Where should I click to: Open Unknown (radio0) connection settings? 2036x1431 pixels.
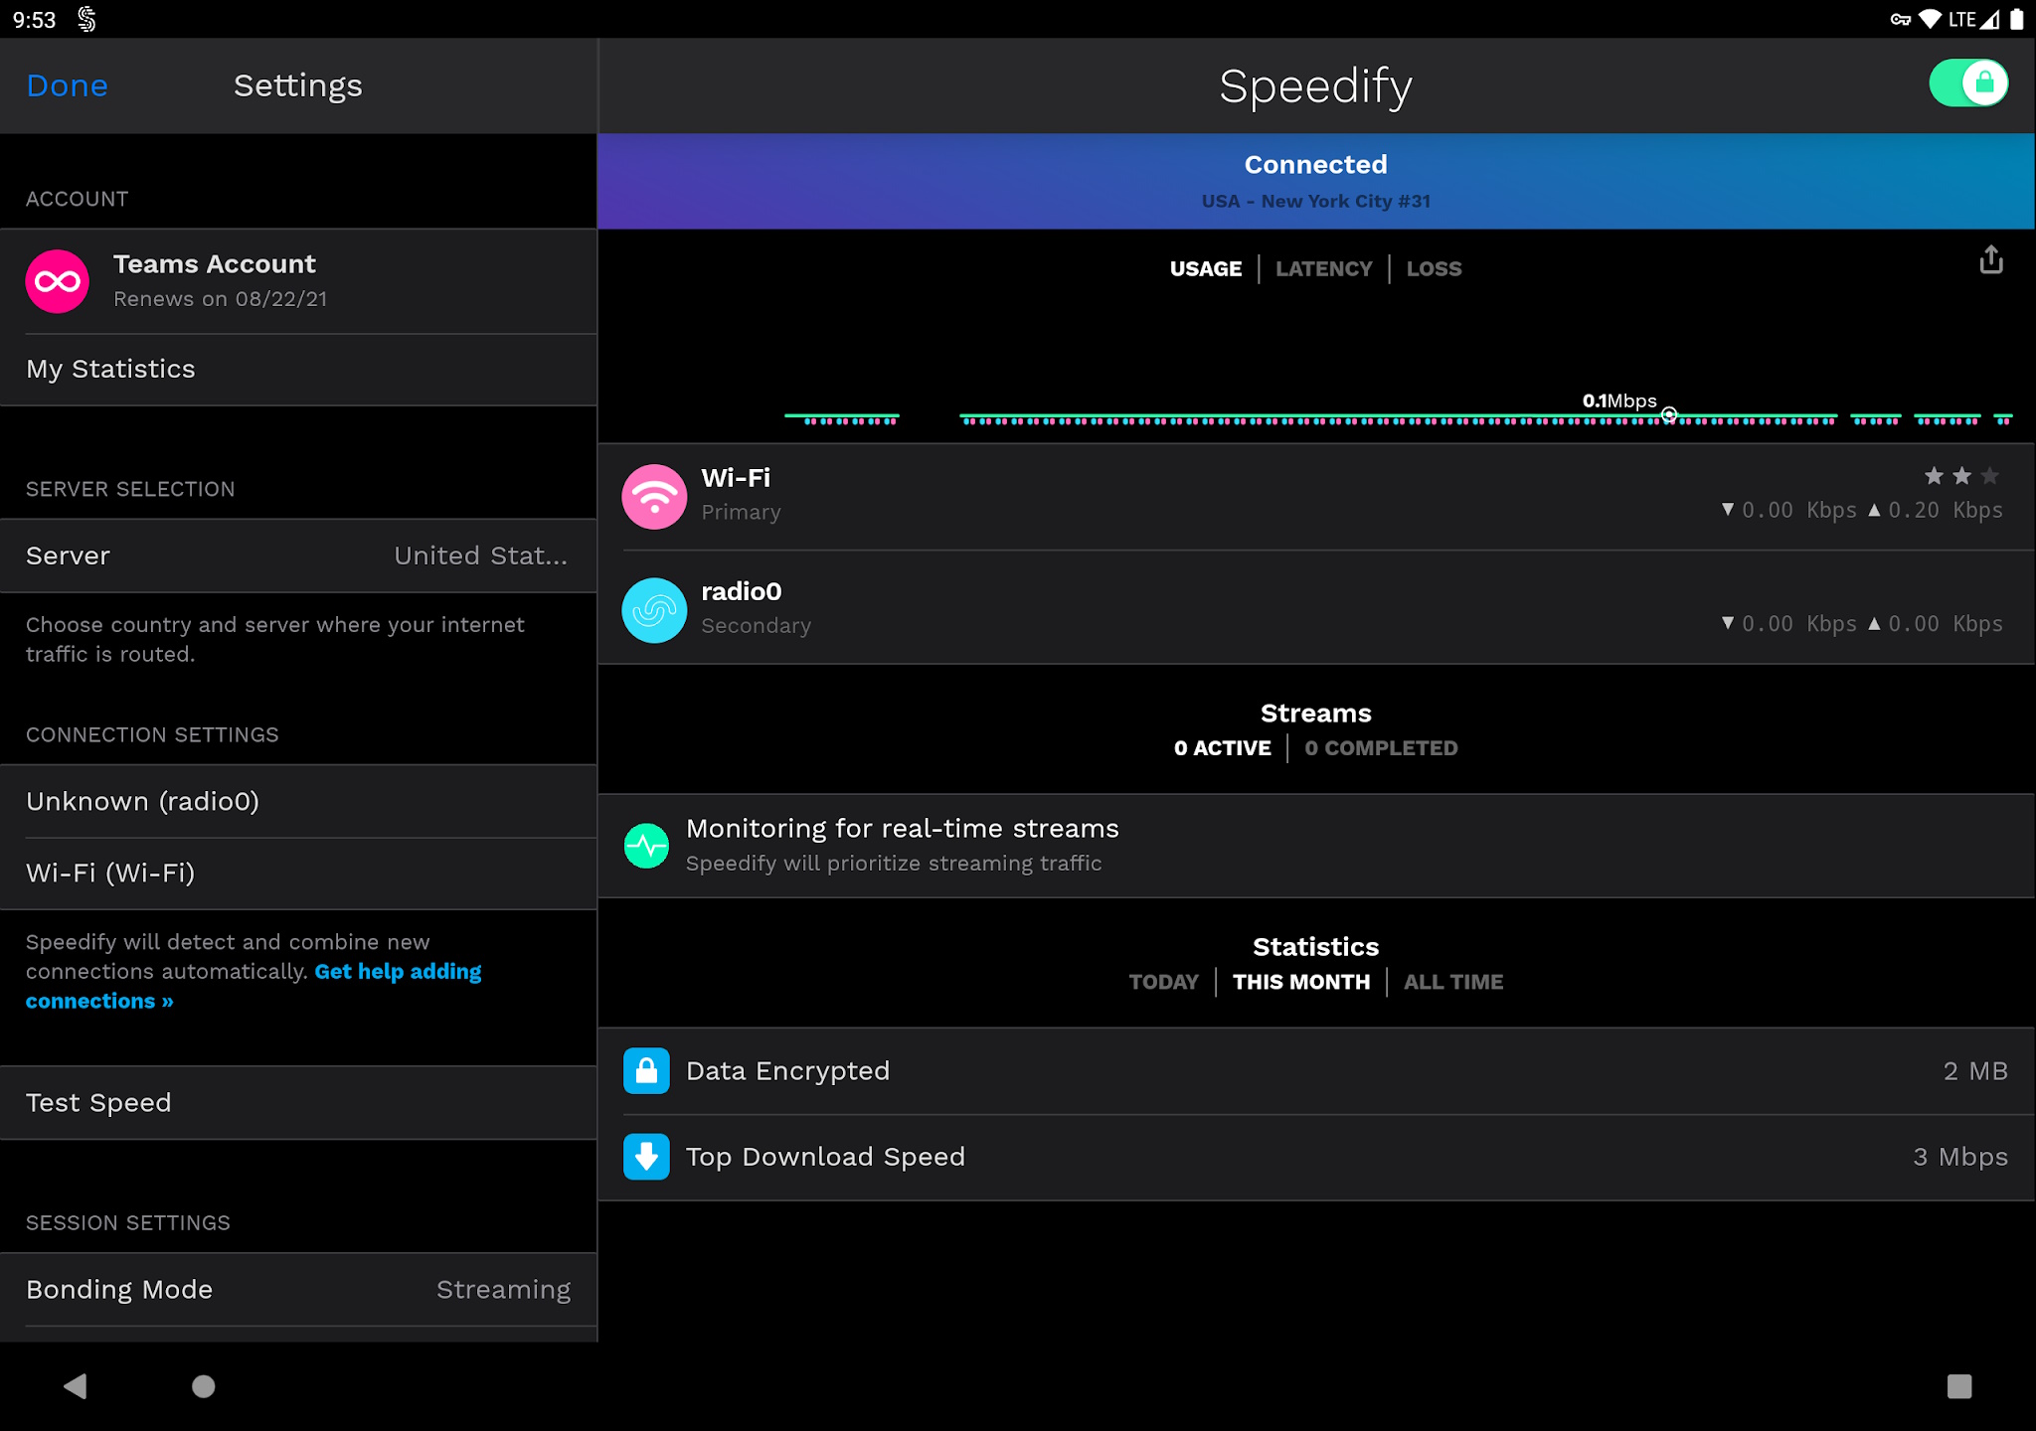point(298,801)
